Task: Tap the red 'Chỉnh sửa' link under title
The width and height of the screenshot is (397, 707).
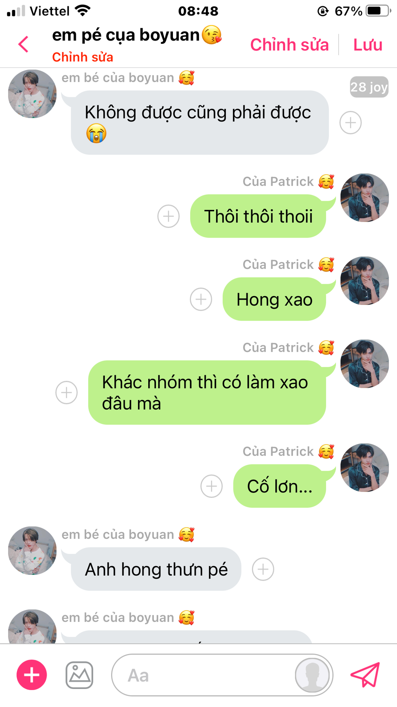Action: click(x=82, y=57)
